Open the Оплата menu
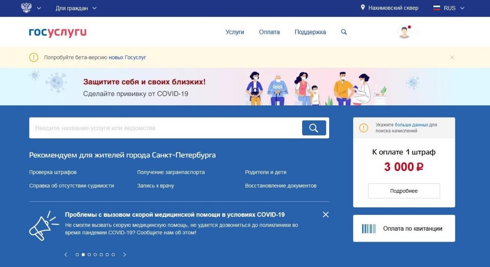The height and width of the screenshot is (267, 490). [269, 32]
